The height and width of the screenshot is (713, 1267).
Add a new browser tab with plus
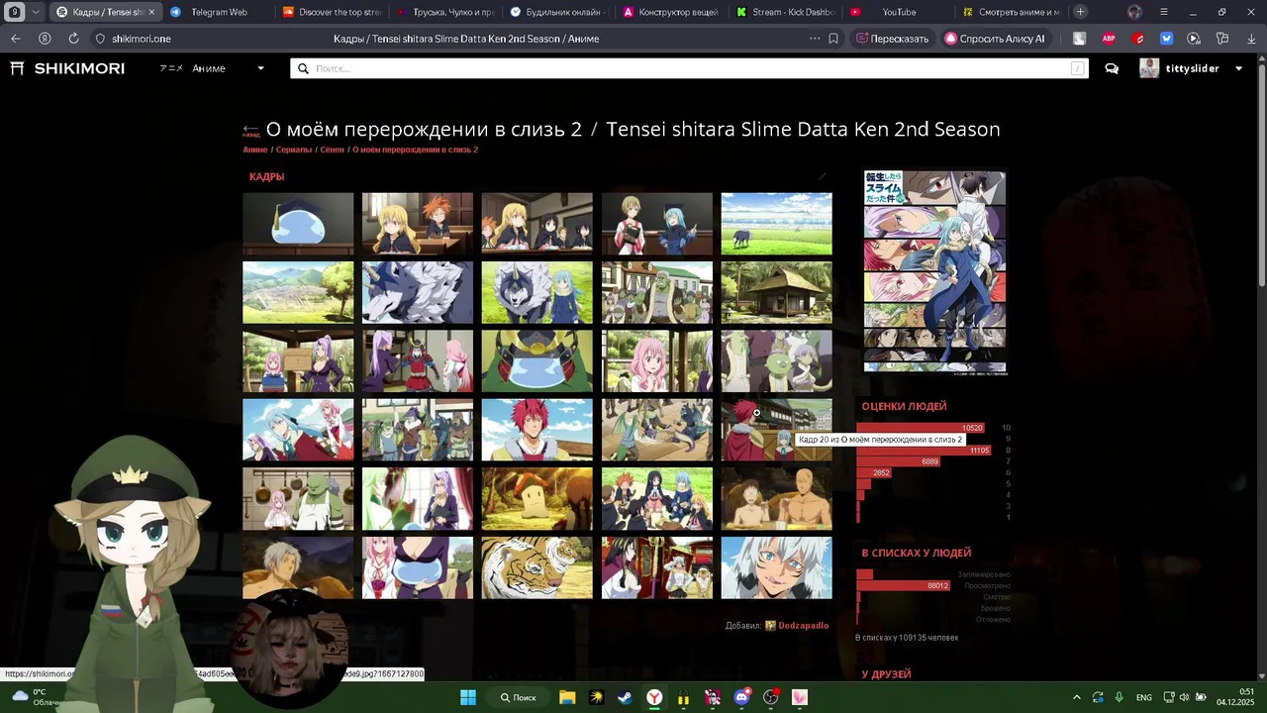click(1081, 12)
